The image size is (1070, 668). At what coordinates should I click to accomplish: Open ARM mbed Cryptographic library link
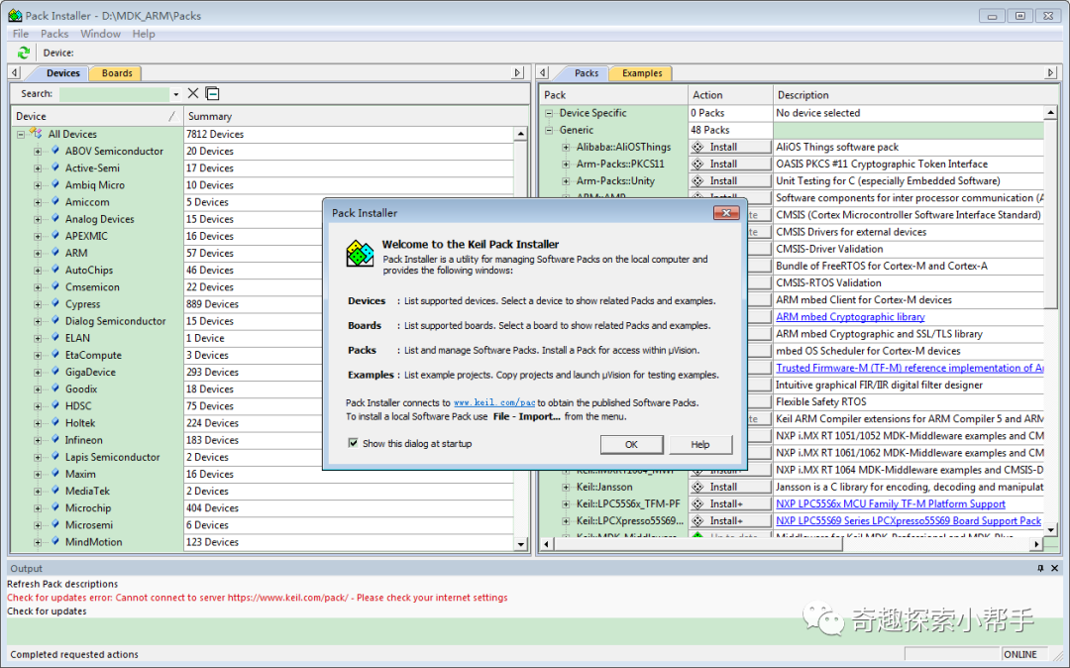850,316
